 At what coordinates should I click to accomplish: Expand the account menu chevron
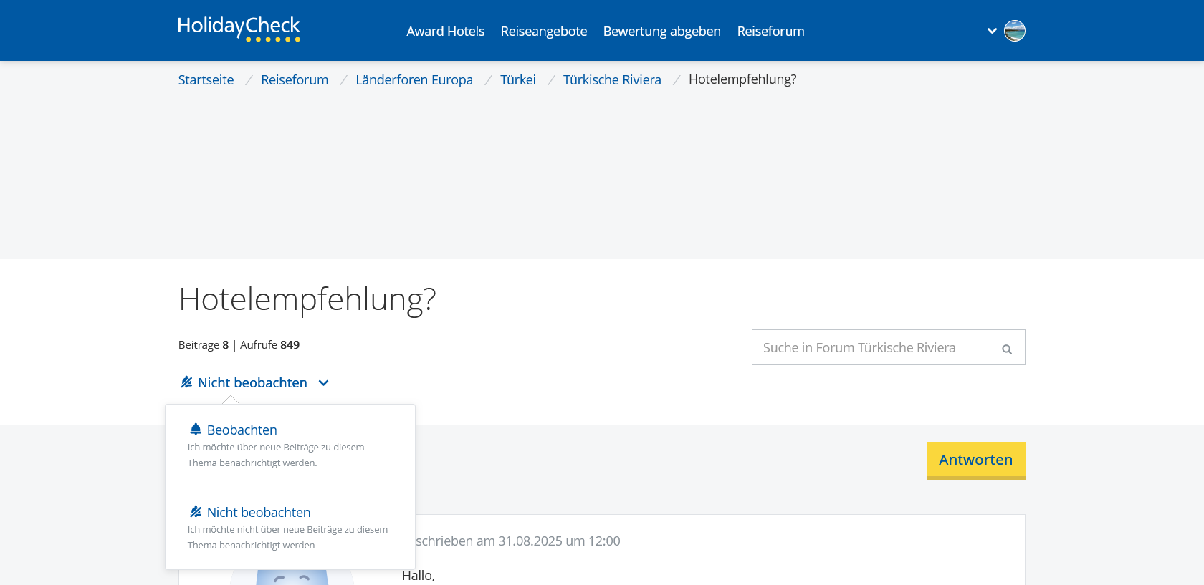point(992,31)
